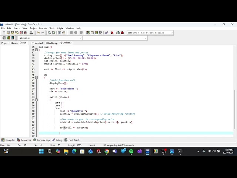Open File Explorer from the taskbar
The image size is (237, 178).
pyautogui.click(x=66, y=151)
